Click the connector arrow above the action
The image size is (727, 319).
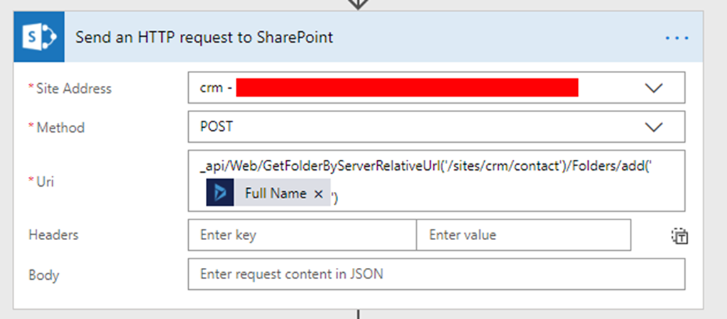pos(359,4)
